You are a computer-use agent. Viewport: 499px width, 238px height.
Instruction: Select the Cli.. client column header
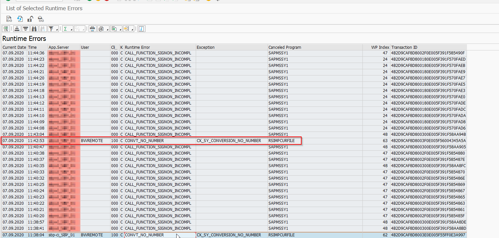coord(114,47)
